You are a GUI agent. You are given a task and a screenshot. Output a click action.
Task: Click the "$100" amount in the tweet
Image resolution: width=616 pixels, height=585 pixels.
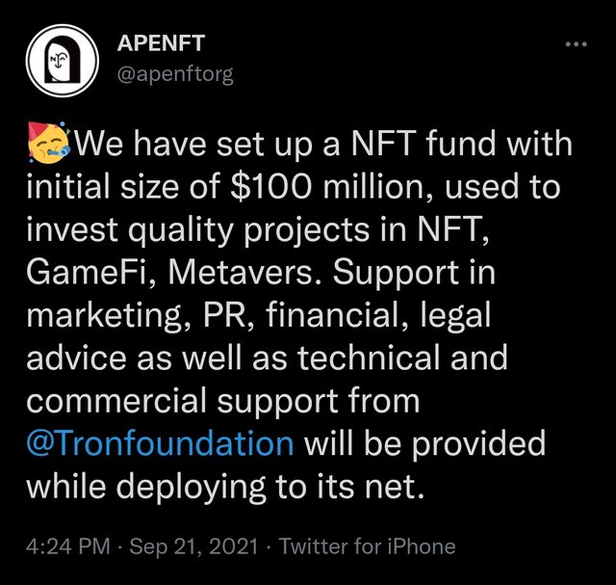pyautogui.click(x=271, y=186)
